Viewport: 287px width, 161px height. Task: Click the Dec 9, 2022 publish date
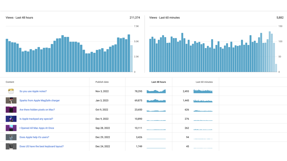102,119
